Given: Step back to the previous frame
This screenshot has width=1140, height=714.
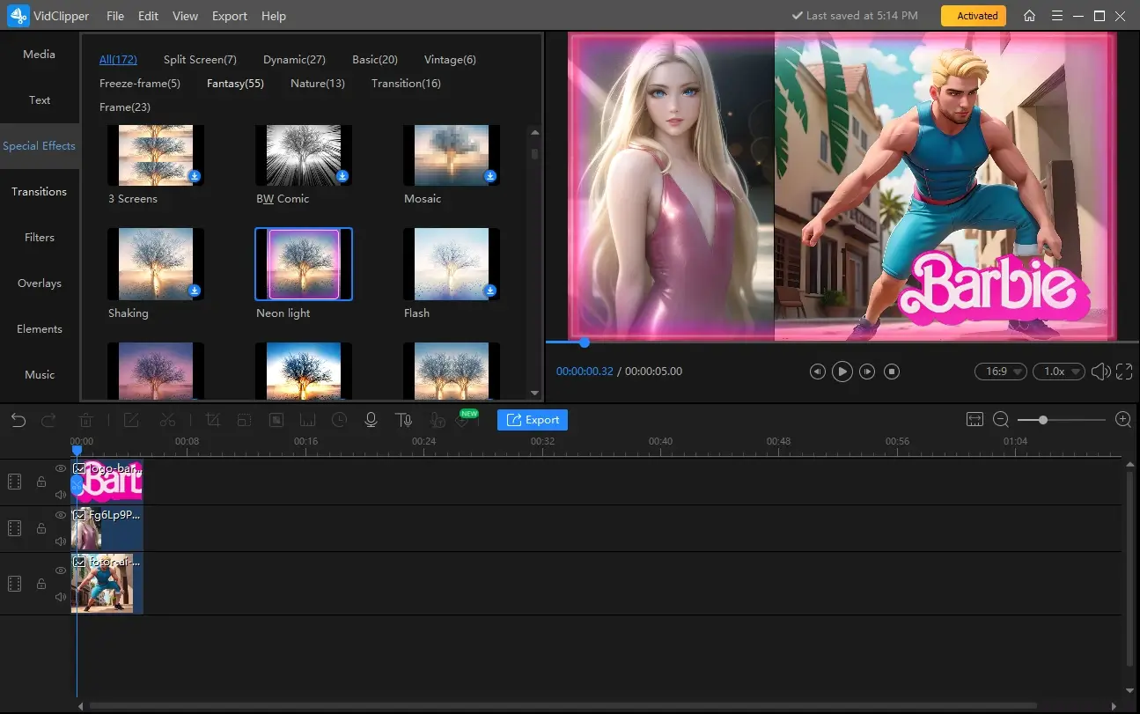Looking at the screenshot, I should pyautogui.click(x=817, y=372).
